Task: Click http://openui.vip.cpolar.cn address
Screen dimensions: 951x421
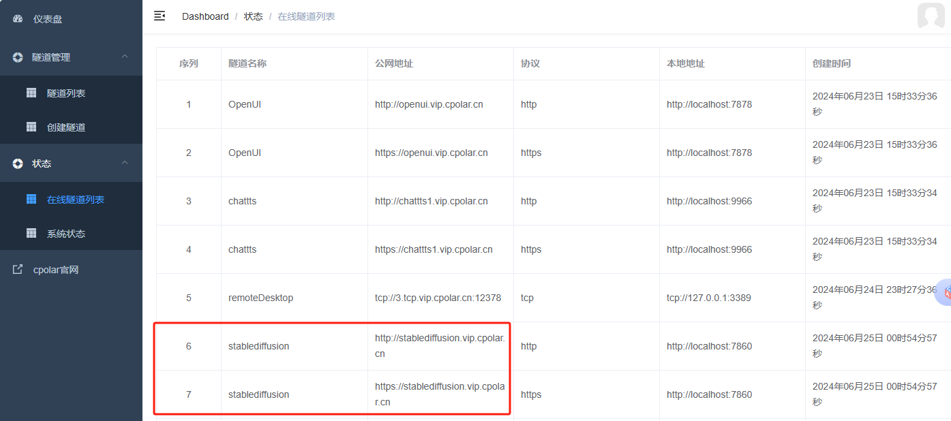Action: (429, 104)
